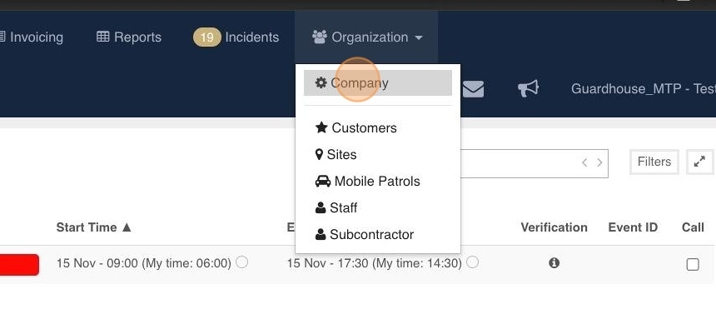Tick the Call checkbox in first row
The image size is (716, 324).
pyautogui.click(x=692, y=265)
